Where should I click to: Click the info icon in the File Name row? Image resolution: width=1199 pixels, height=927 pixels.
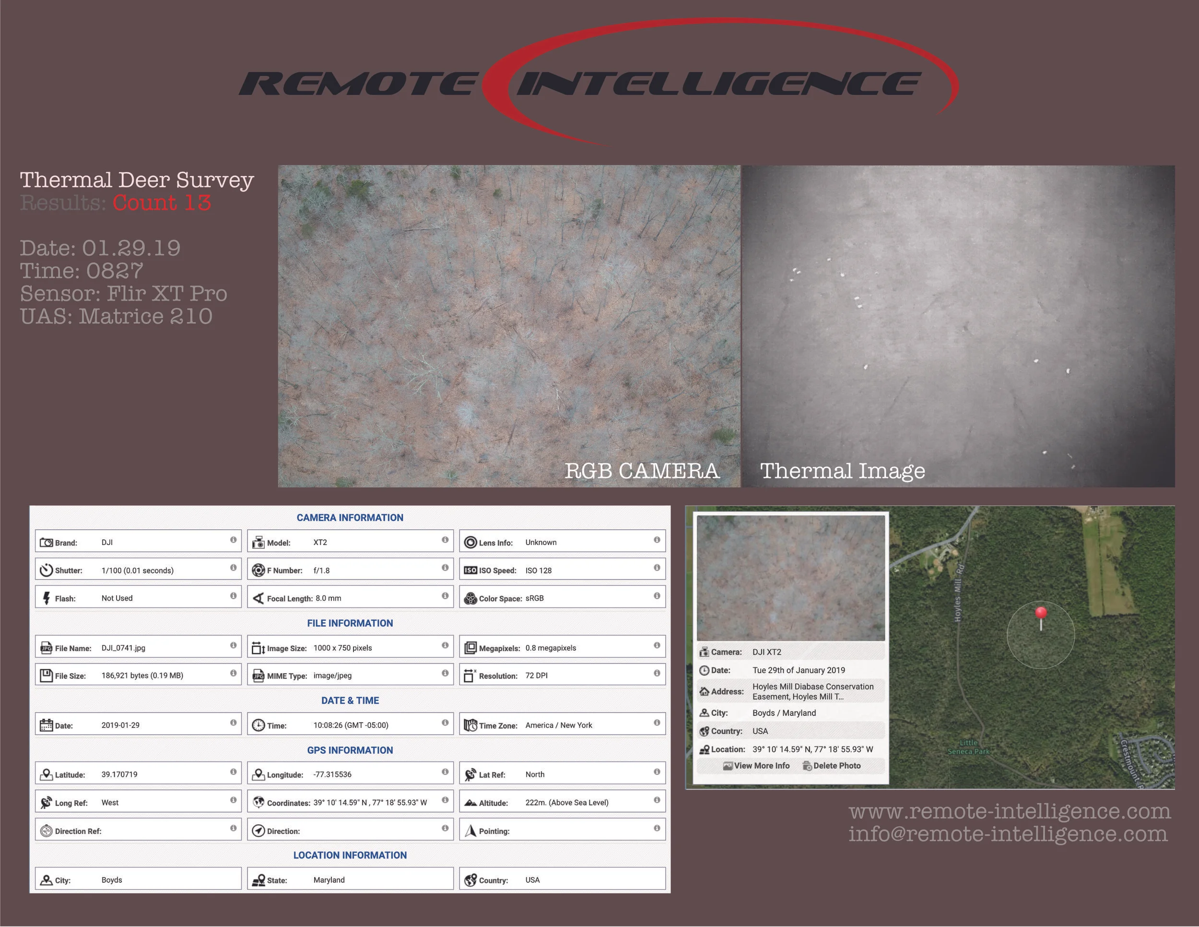click(233, 645)
